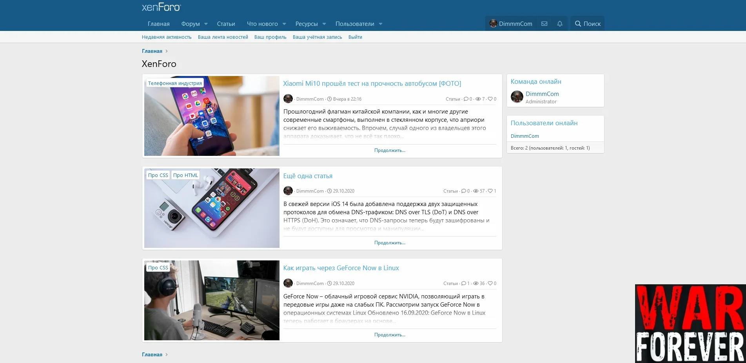Screen dimensions: 746x363
Task: Open the Главная navigation tab
Action: (159, 24)
